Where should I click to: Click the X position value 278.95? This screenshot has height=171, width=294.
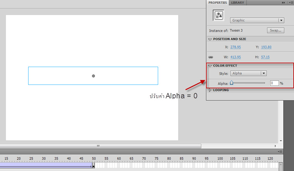235,47
